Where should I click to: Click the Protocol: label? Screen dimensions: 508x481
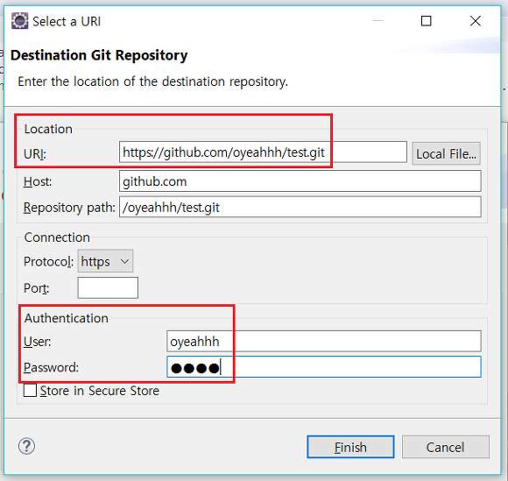[x=48, y=262]
